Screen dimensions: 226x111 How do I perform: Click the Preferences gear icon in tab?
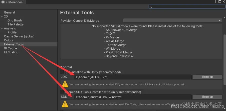3,2
